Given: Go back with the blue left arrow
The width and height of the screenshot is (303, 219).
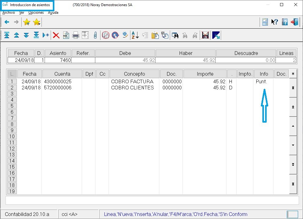Looking at the screenshot, I should (x=7, y=22).
